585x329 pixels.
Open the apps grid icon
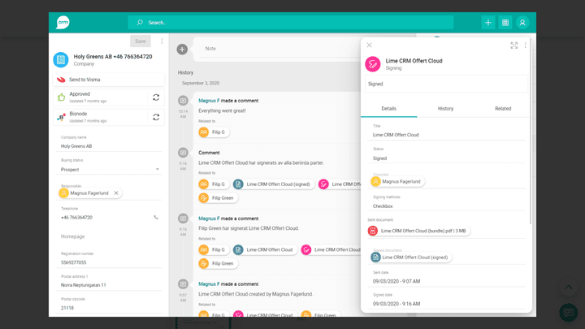coord(505,23)
